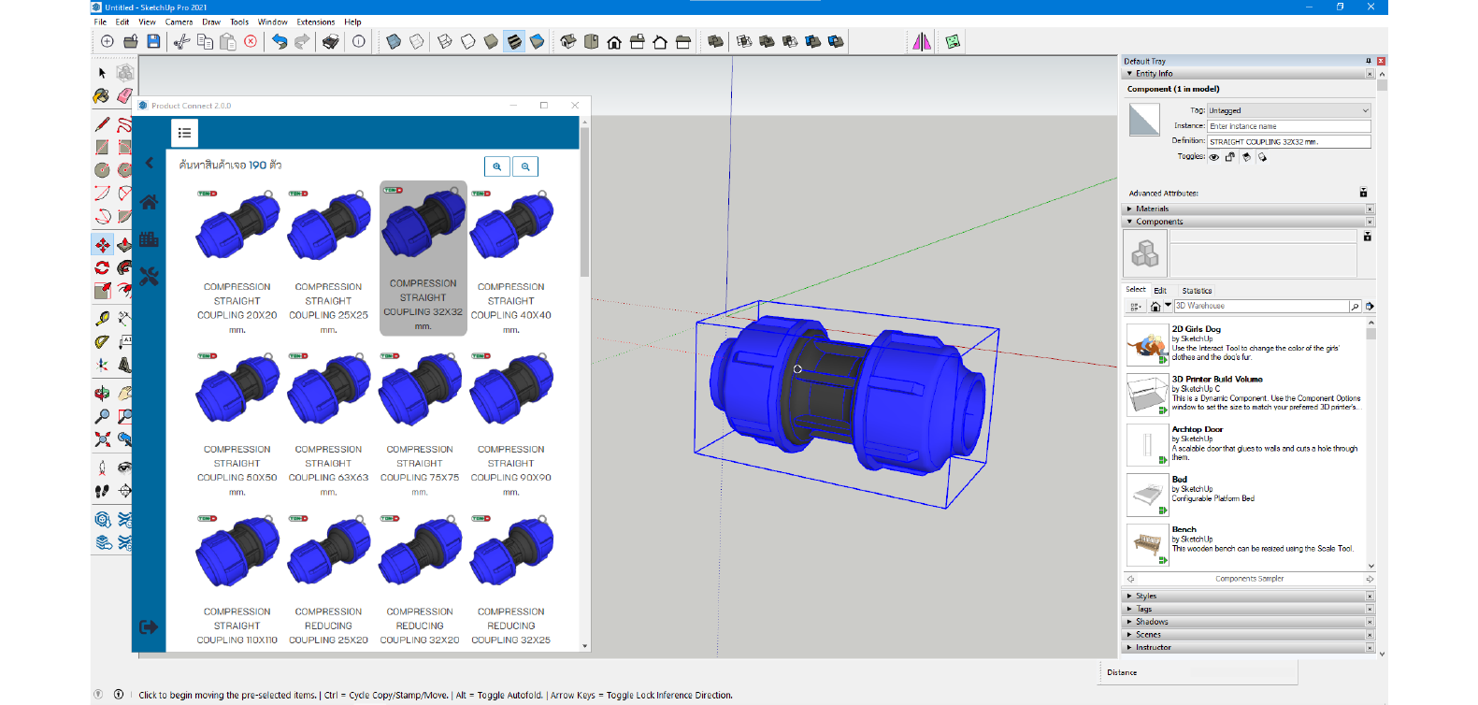Viewport: 1478px width, 705px height.
Task: Select the Zoom magnifier tool
Action: tap(102, 416)
